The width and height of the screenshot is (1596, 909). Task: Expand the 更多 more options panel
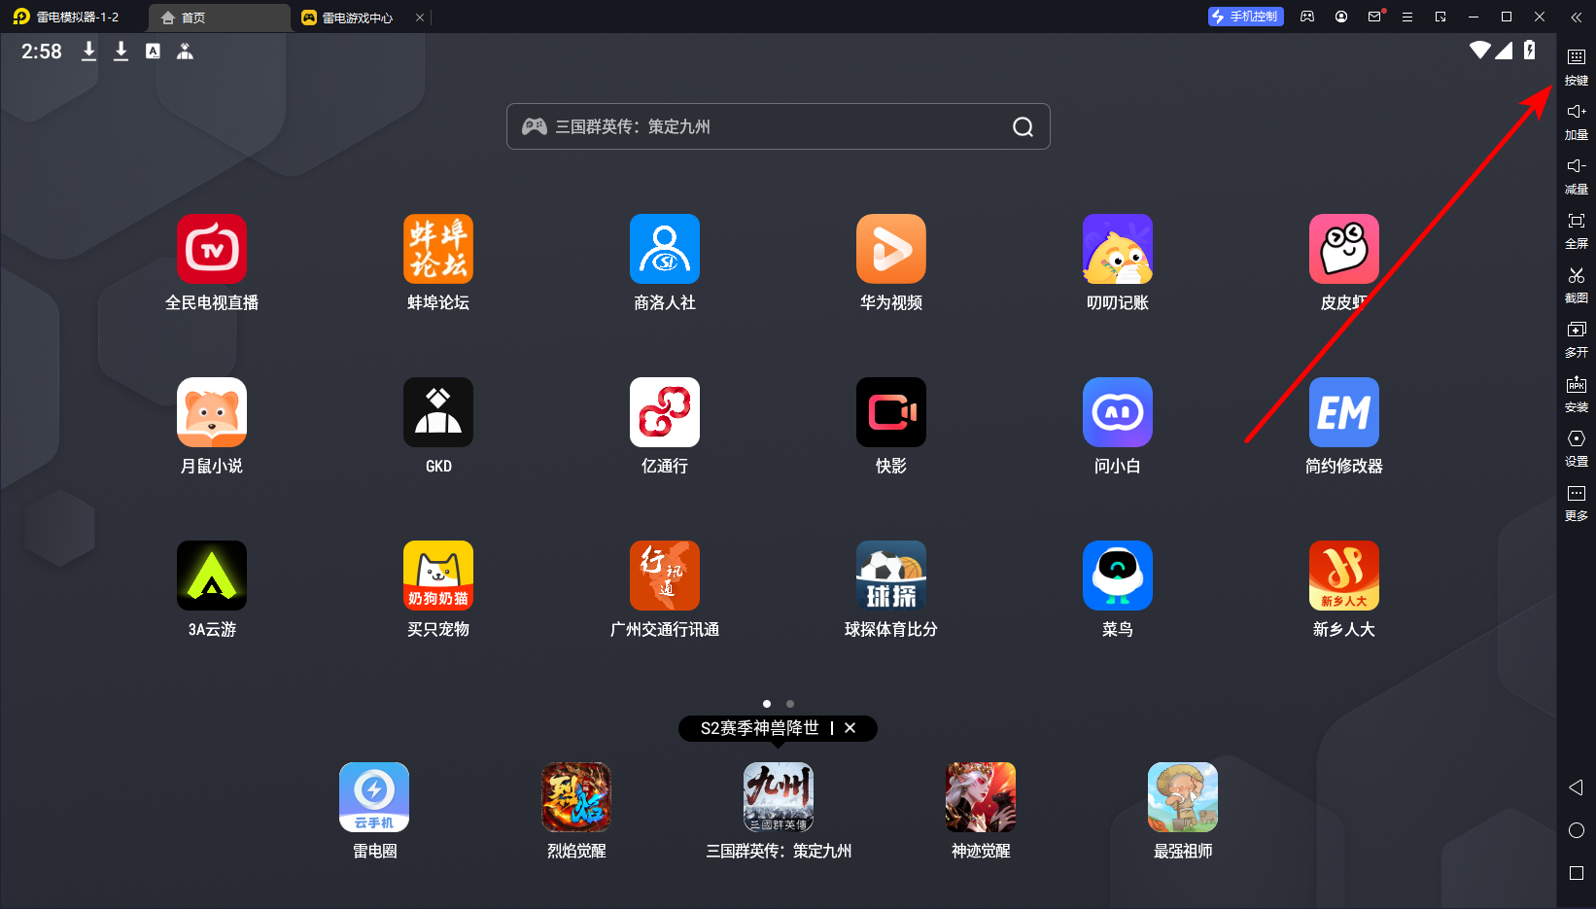tap(1576, 504)
